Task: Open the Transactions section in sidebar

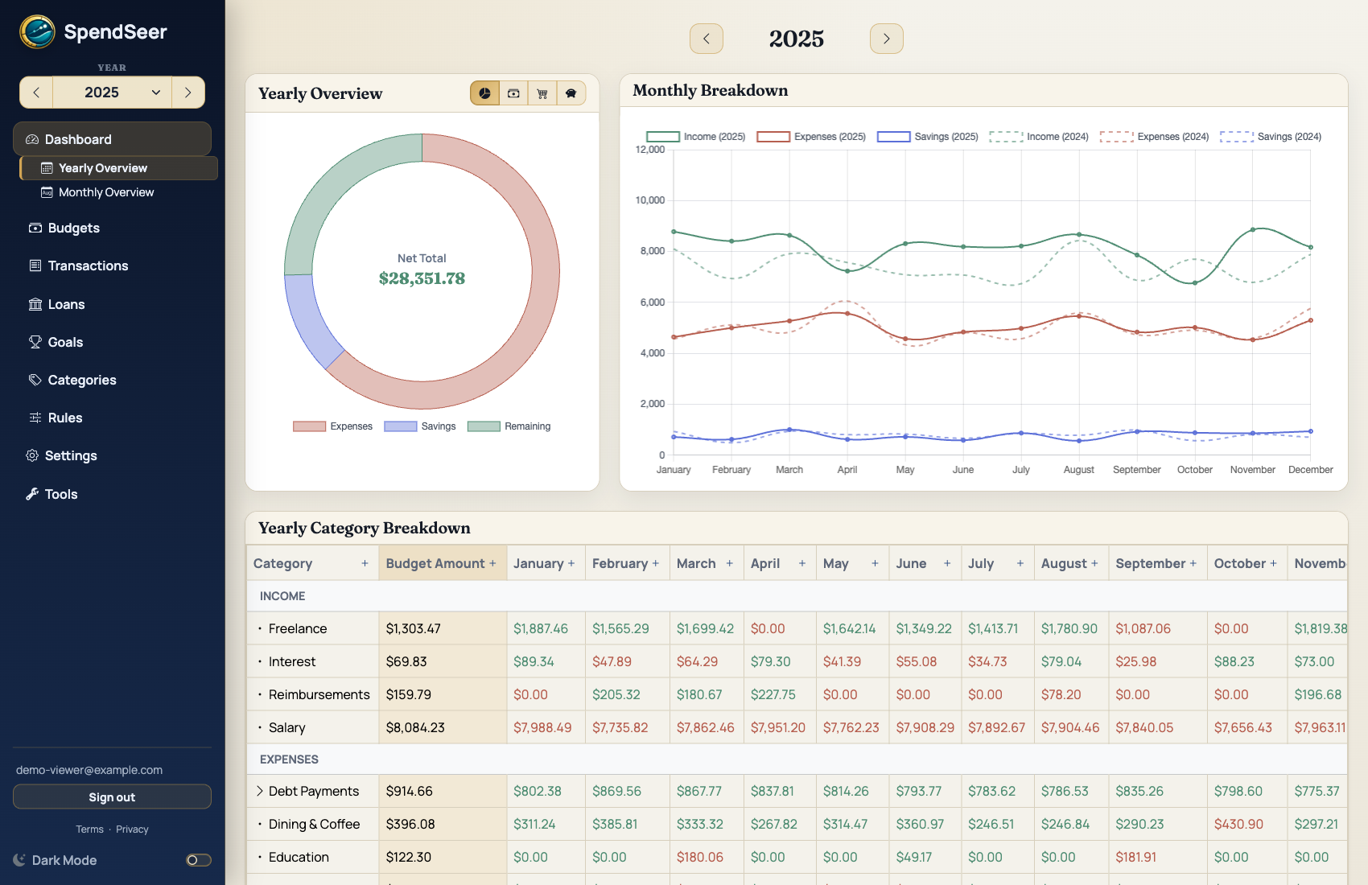Action: (x=87, y=265)
